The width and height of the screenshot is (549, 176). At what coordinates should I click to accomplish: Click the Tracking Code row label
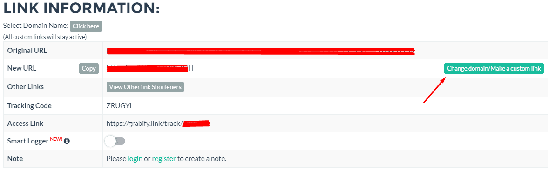[29, 106]
